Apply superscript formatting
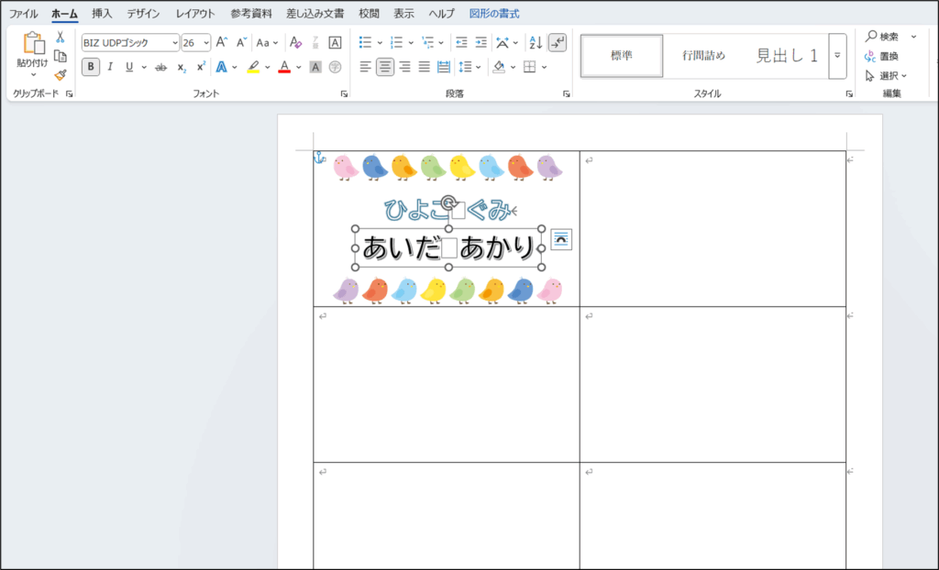The width and height of the screenshot is (939, 570). [201, 67]
